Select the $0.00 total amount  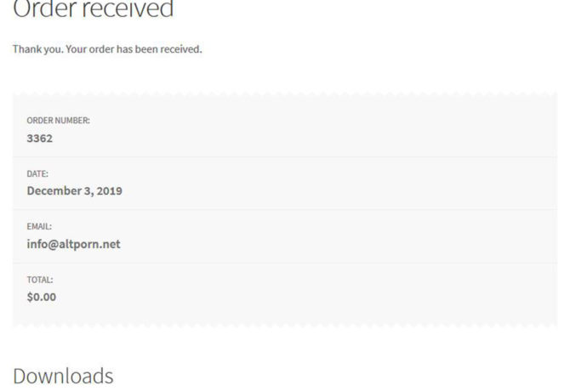pyautogui.click(x=42, y=297)
